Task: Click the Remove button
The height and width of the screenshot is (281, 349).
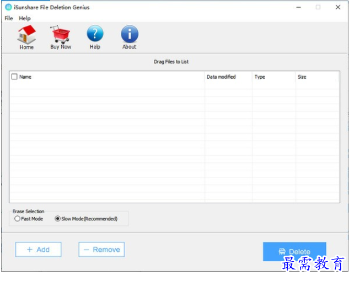Action: click(x=101, y=250)
